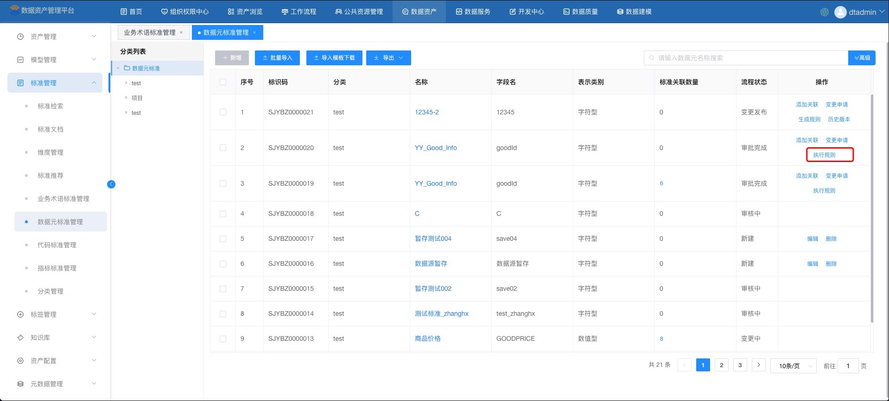Collapse the 标准管理 sidebar menu
The height and width of the screenshot is (401, 889).
94,82
